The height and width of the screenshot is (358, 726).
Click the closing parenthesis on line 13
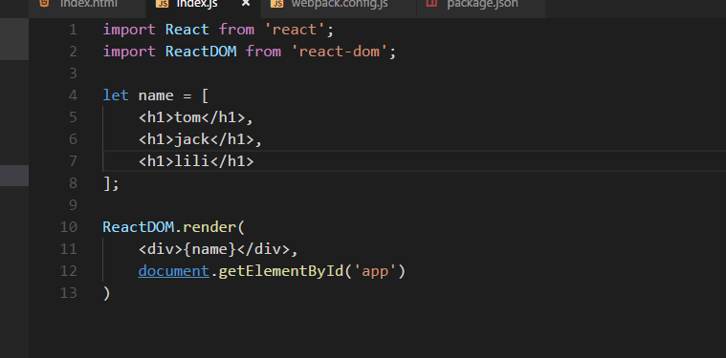(x=107, y=293)
